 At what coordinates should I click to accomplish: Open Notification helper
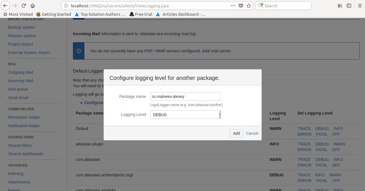click(x=24, y=126)
